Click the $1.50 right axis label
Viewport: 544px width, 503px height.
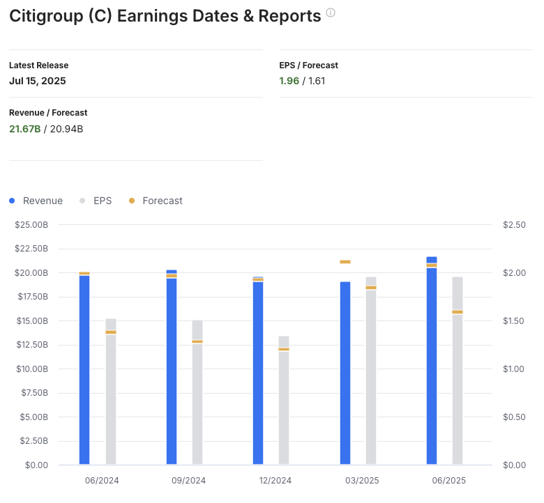[514, 320]
